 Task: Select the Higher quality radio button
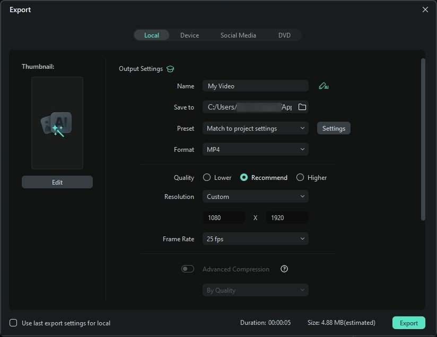pos(300,178)
